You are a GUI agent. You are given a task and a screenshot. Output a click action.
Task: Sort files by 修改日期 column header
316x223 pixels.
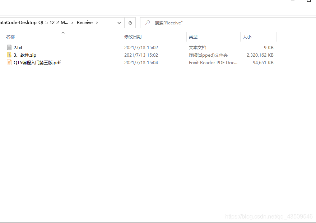click(x=133, y=37)
